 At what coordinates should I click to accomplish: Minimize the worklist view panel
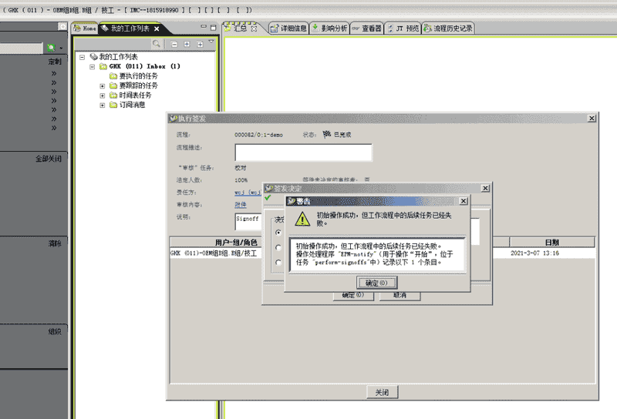[204, 27]
